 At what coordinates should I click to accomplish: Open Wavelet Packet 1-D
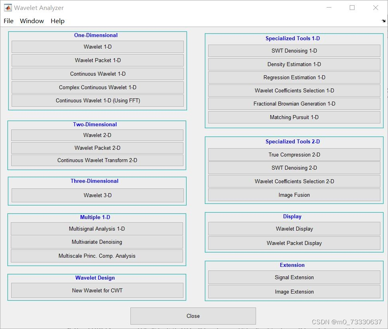point(97,60)
